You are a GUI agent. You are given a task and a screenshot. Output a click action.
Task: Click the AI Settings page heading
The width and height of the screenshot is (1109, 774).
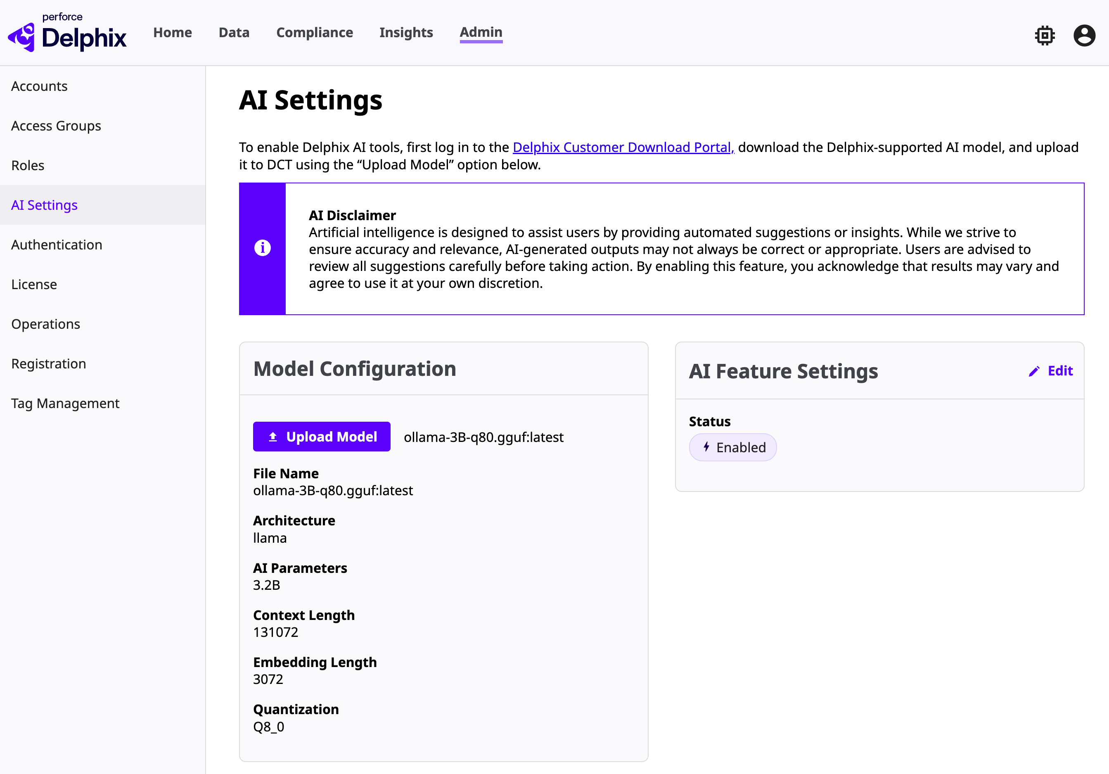pos(310,100)
